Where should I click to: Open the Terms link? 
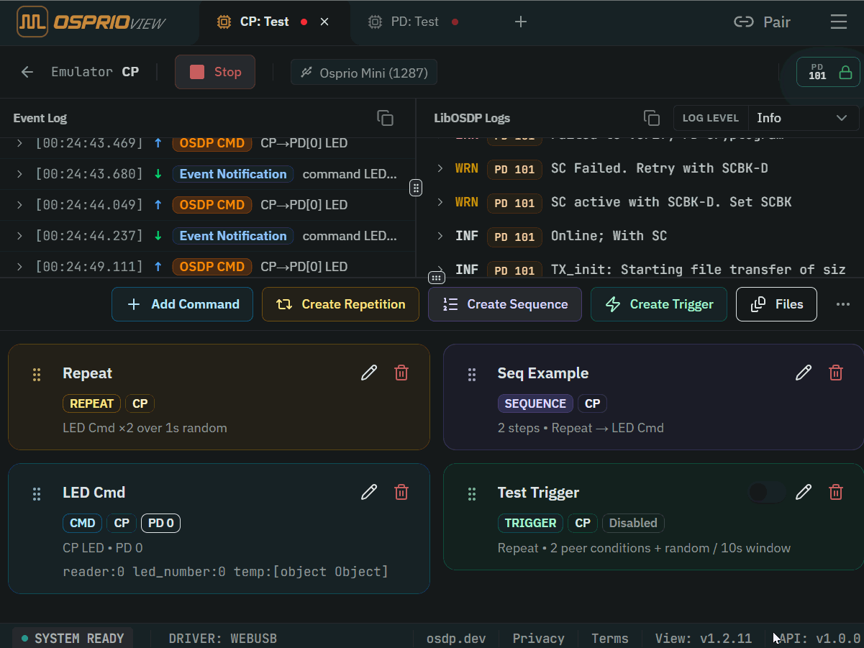click(x=609, y=638)
